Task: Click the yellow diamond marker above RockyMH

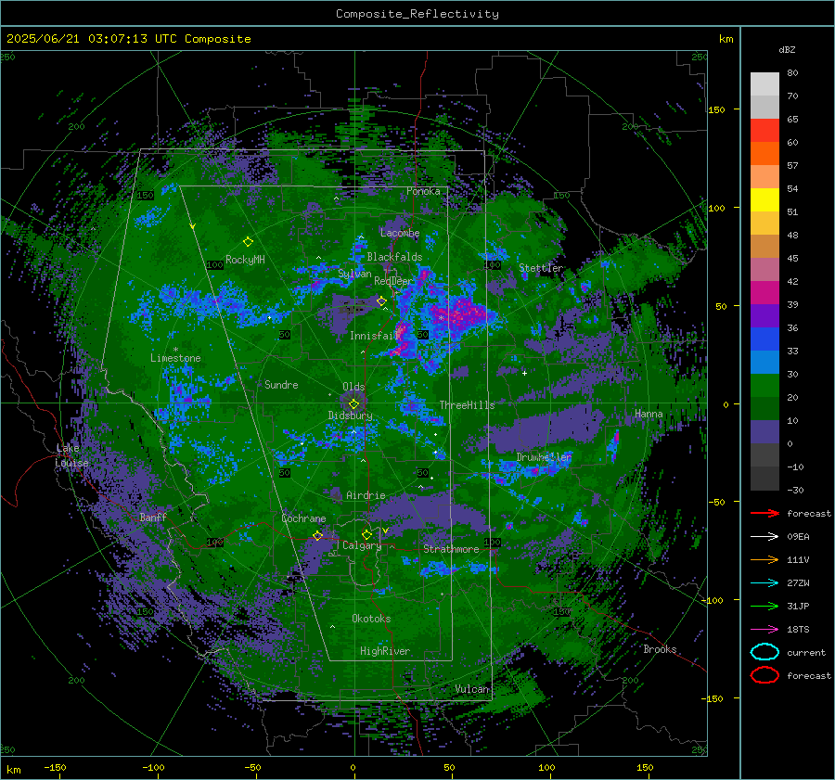Action: point(248,242)
